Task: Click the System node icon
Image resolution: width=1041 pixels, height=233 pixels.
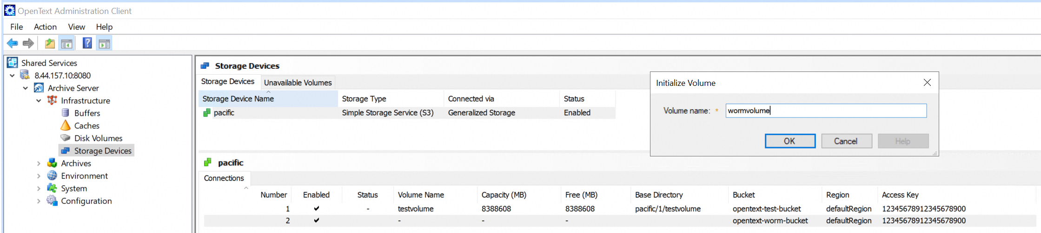Action: [52, 188]
